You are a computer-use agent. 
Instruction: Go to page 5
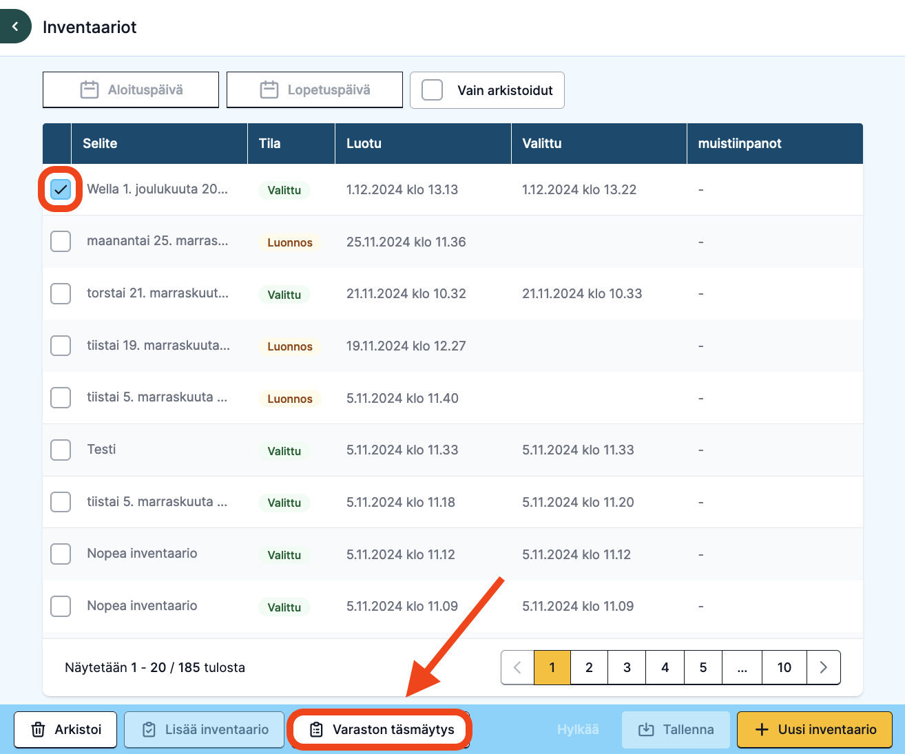(x=703, y=667)
